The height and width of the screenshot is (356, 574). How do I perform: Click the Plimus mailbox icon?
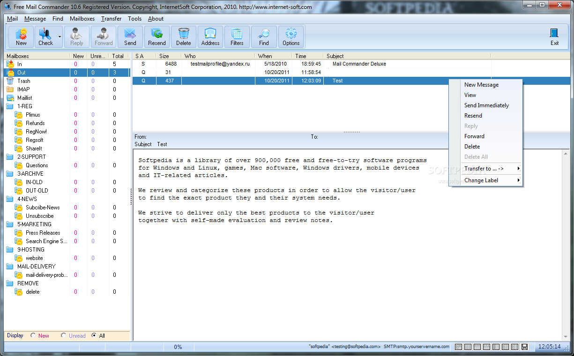pos(19,115)
